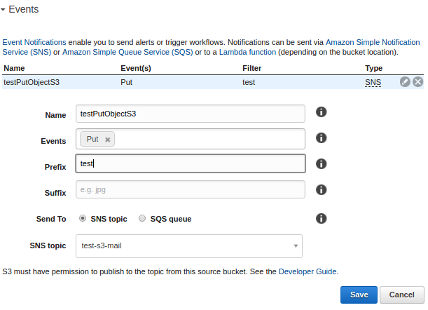Edit the testPutObjectS3 notification pencil icon
The height and width of the screenshot is (310, 428).
[x=405, y=82]
